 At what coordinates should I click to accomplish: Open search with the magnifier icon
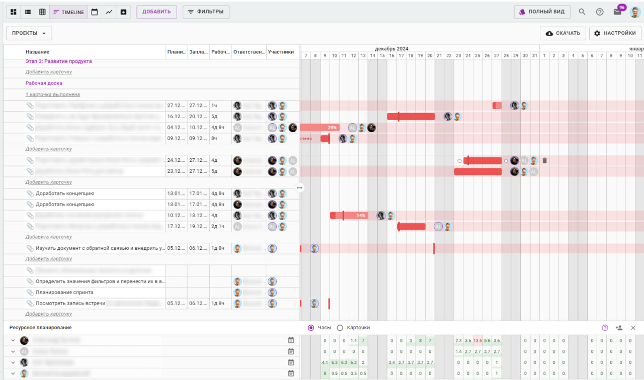582,12
